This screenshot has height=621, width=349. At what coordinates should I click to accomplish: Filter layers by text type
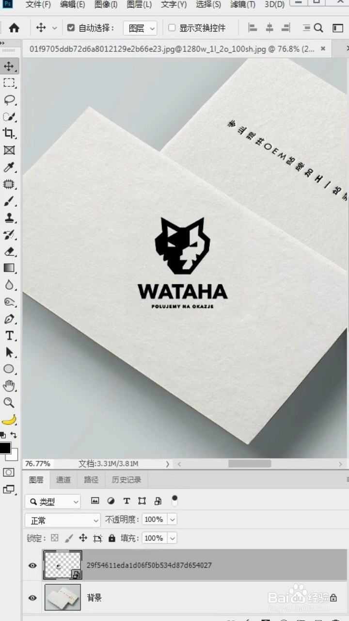point(127,501)
